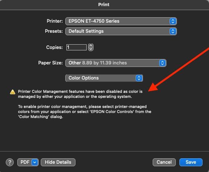Click the blue Save button

click(191, 162)
